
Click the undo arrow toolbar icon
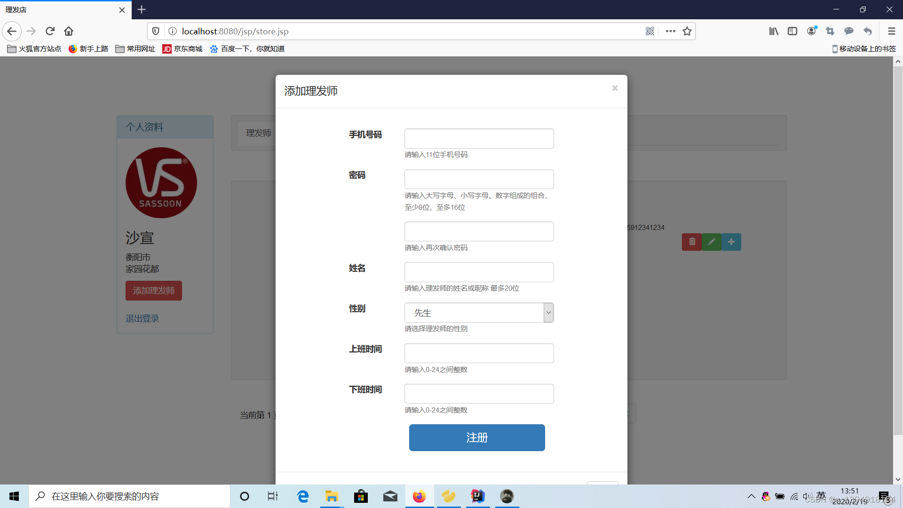(868, 31)
